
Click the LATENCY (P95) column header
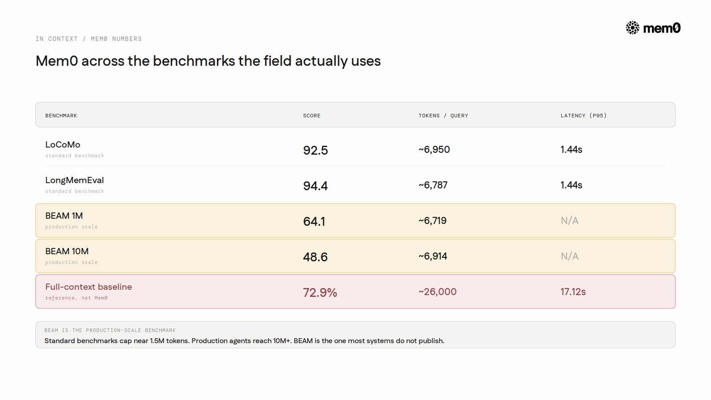coord(583,116)
